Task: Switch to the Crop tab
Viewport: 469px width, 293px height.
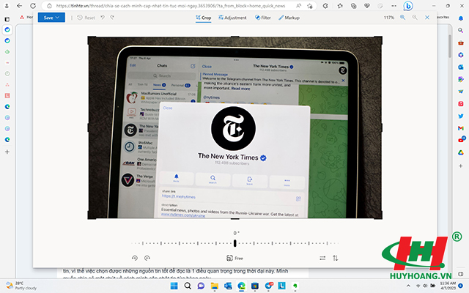Action: tap(204, 18)
